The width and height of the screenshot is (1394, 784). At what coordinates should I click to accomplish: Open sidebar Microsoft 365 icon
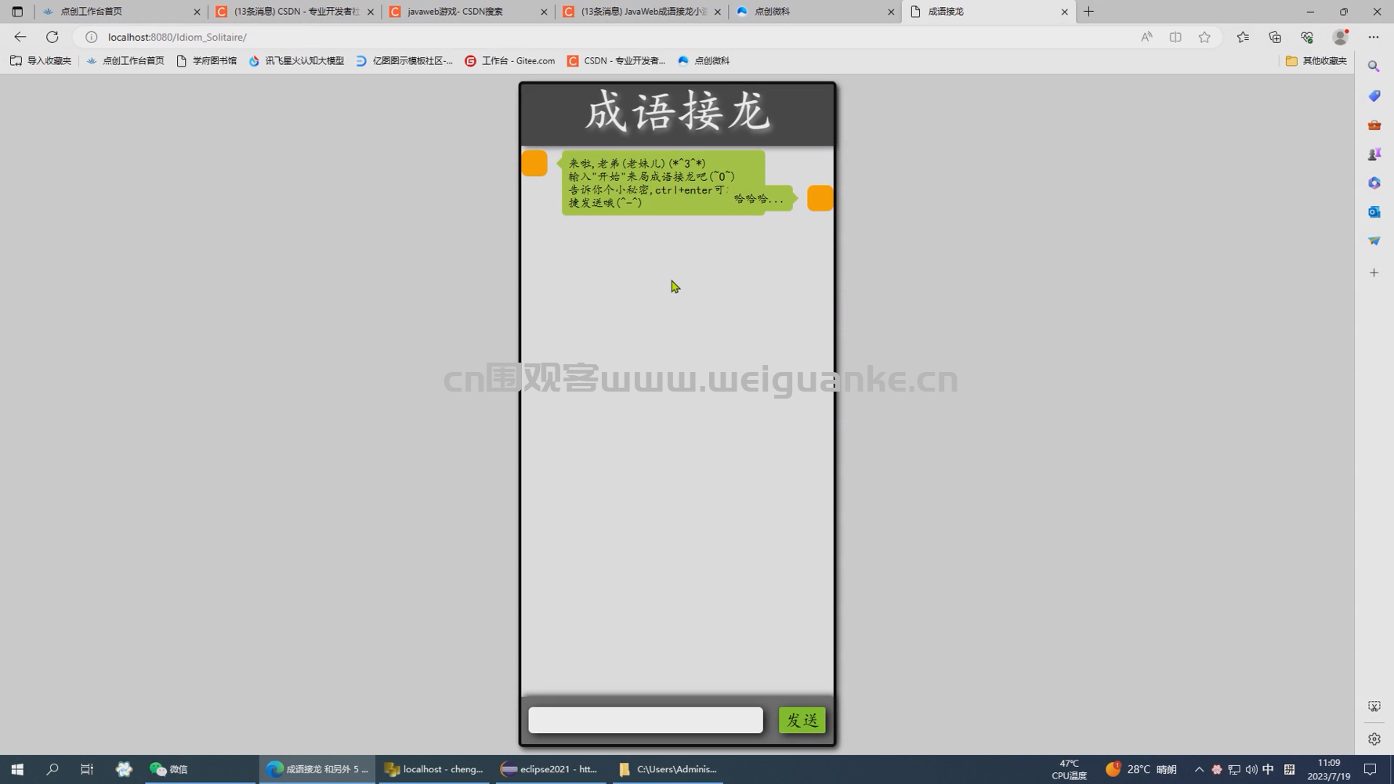(x=1374, y=182)
